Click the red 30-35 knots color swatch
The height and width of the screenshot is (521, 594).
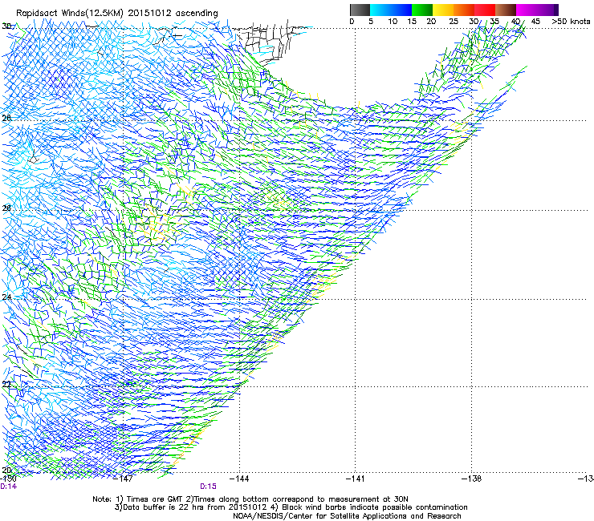[x=485, y=10]
